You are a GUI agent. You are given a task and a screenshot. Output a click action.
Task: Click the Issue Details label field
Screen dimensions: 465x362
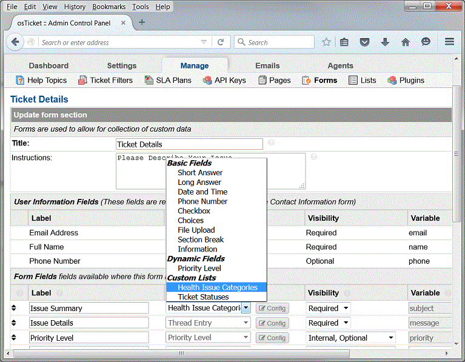(x=89, y=323)
